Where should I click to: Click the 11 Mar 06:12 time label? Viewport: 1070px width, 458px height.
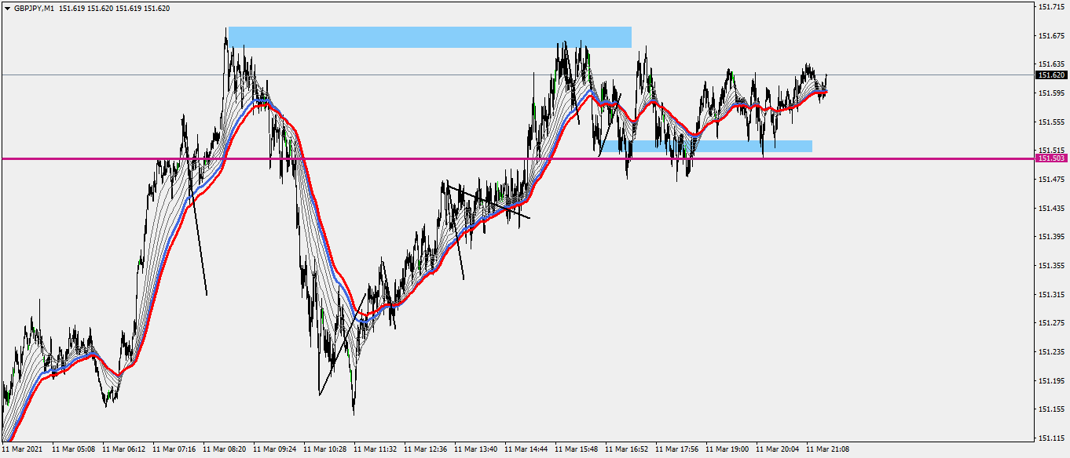123,450
